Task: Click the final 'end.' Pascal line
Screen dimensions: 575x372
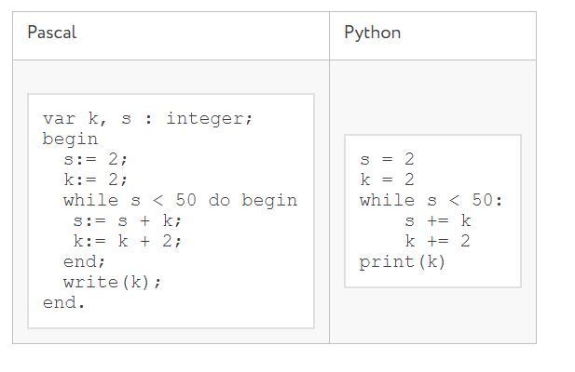Action: (x=63, y=303)
